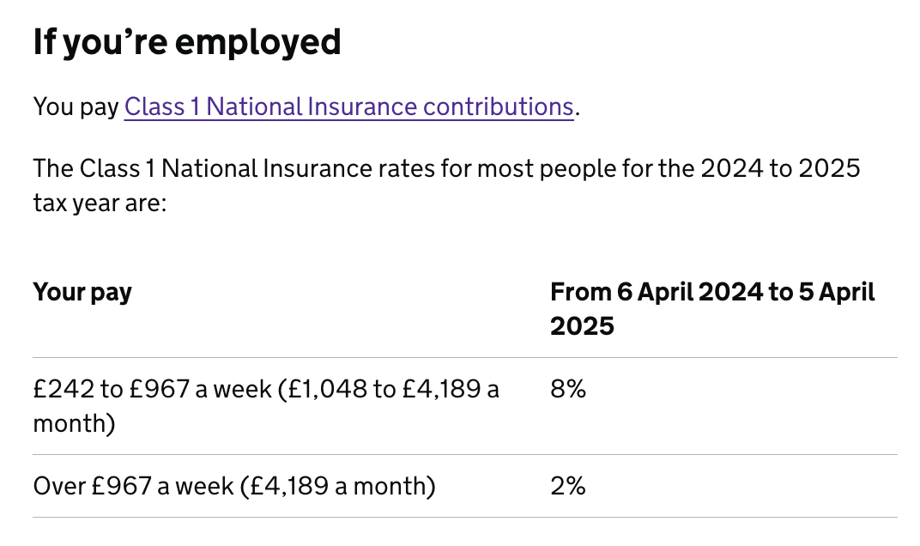Click "2025" on the header's second line

583,326
